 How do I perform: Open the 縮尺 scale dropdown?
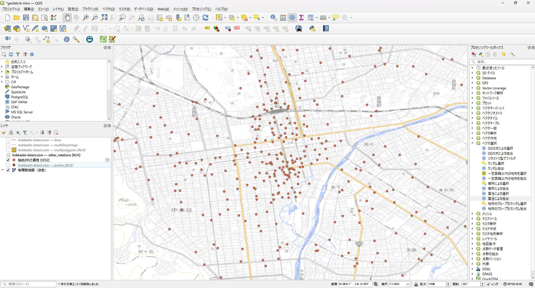408,284
